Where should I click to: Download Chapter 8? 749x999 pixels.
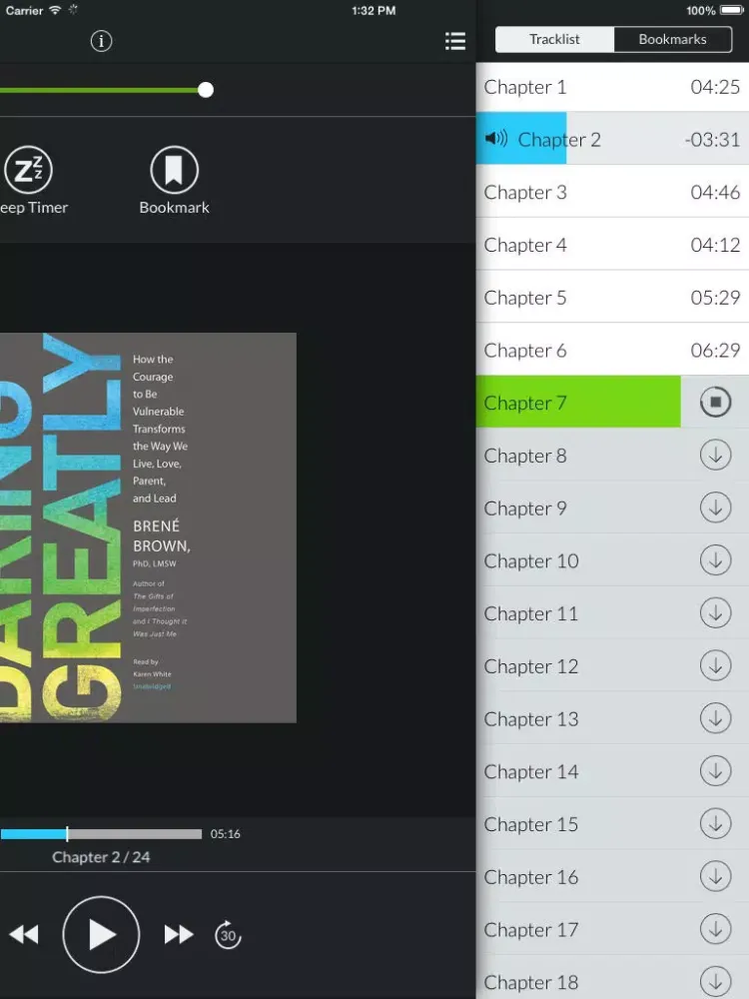(715, 456)
